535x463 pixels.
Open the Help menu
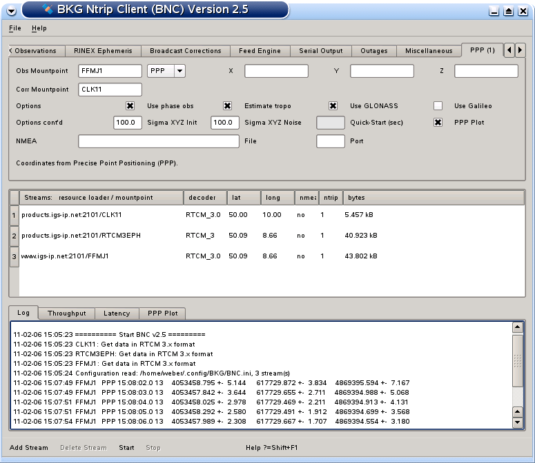(x=39, y=28)
